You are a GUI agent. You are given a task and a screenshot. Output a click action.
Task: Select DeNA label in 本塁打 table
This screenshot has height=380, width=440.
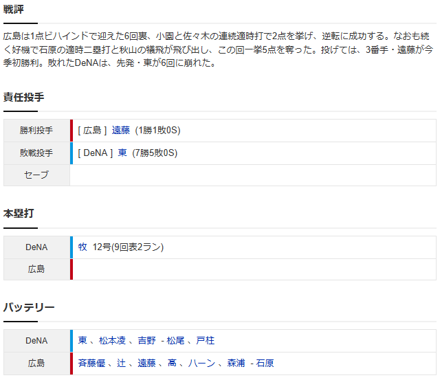[x=36, y=247]
